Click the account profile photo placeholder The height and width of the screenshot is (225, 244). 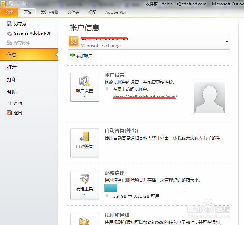210,97
